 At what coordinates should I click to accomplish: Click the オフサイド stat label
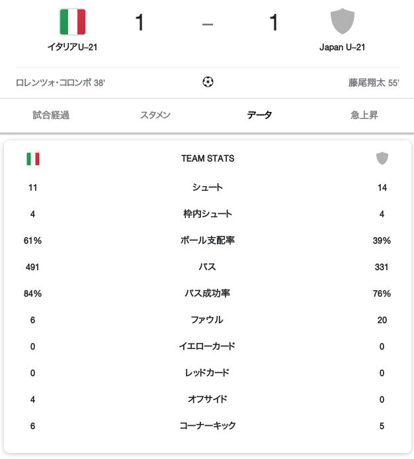coord(208,399)
